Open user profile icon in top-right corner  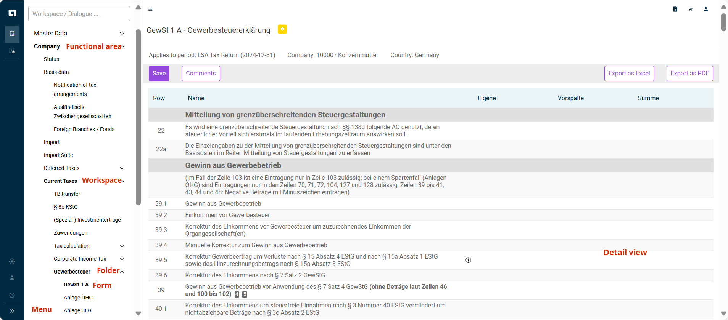(705, 9)
